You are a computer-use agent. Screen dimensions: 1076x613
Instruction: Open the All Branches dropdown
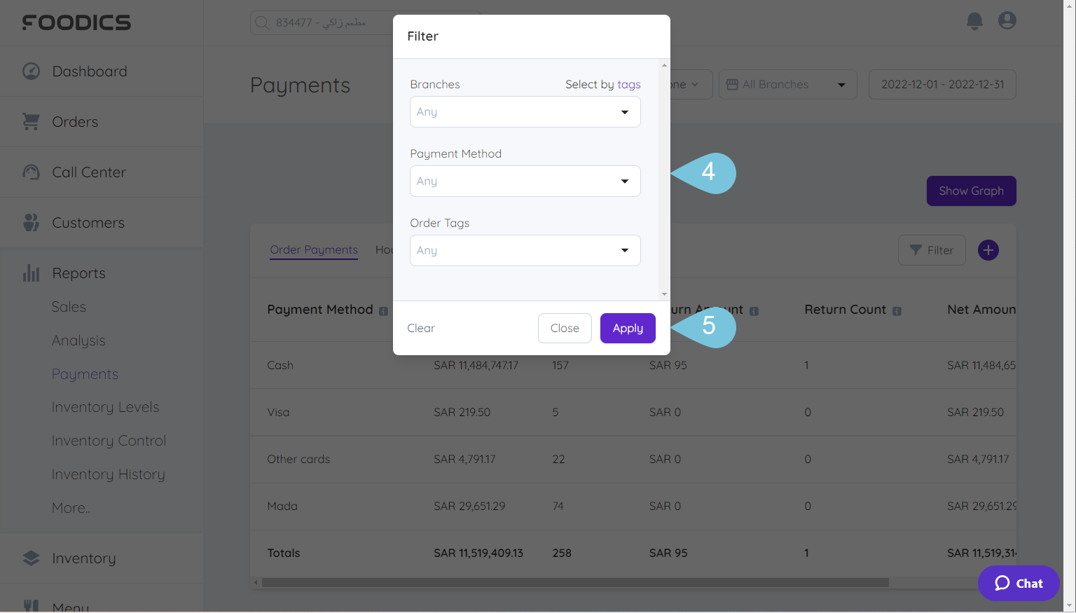(x=787, y=85)
